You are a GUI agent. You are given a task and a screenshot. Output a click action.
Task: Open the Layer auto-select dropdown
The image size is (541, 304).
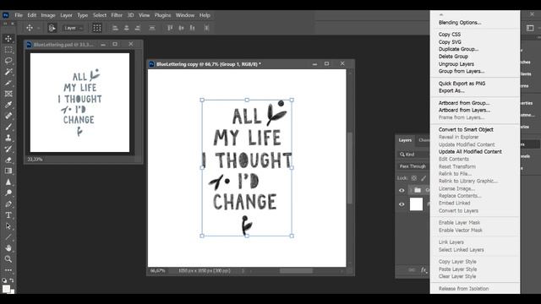(x=73, y=28)
